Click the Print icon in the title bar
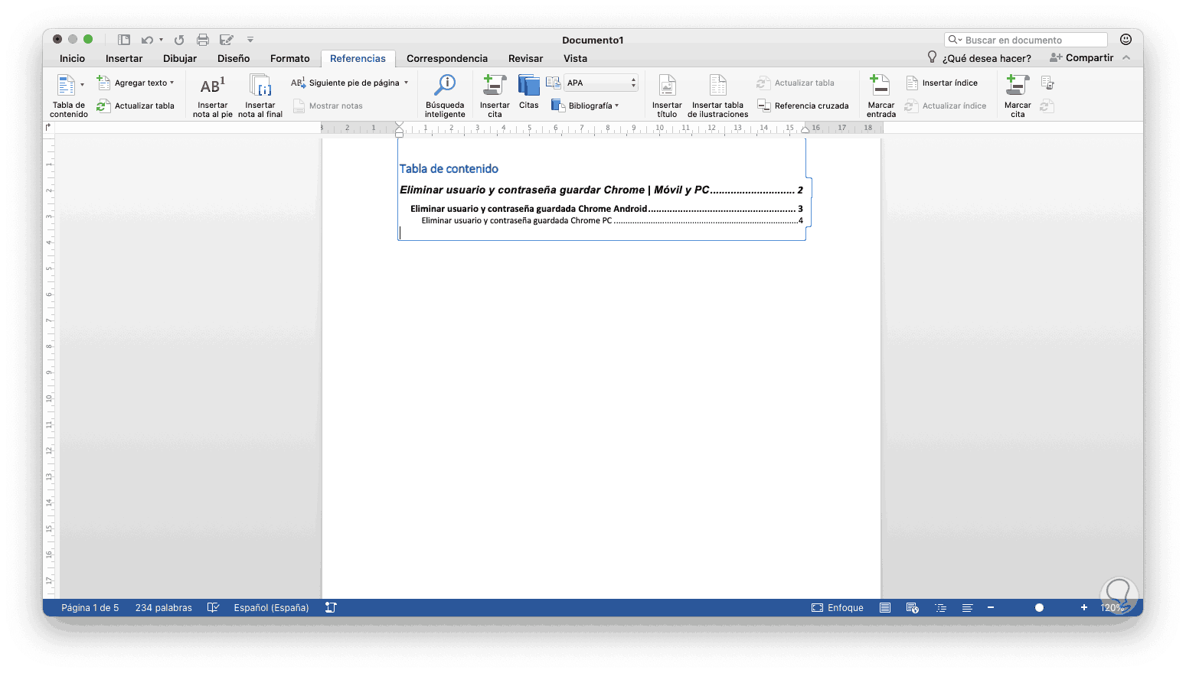This screenshot has height=673, width=1186. tap(203, 40)
